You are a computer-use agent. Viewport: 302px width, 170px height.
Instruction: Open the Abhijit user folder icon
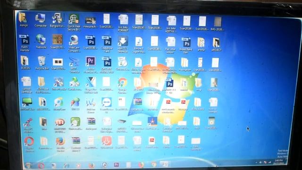point(23,19)
